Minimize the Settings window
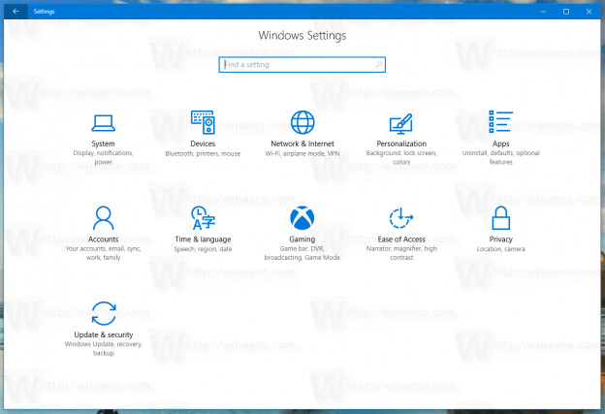Screen dimensions: 605x414 click(543, 12)
